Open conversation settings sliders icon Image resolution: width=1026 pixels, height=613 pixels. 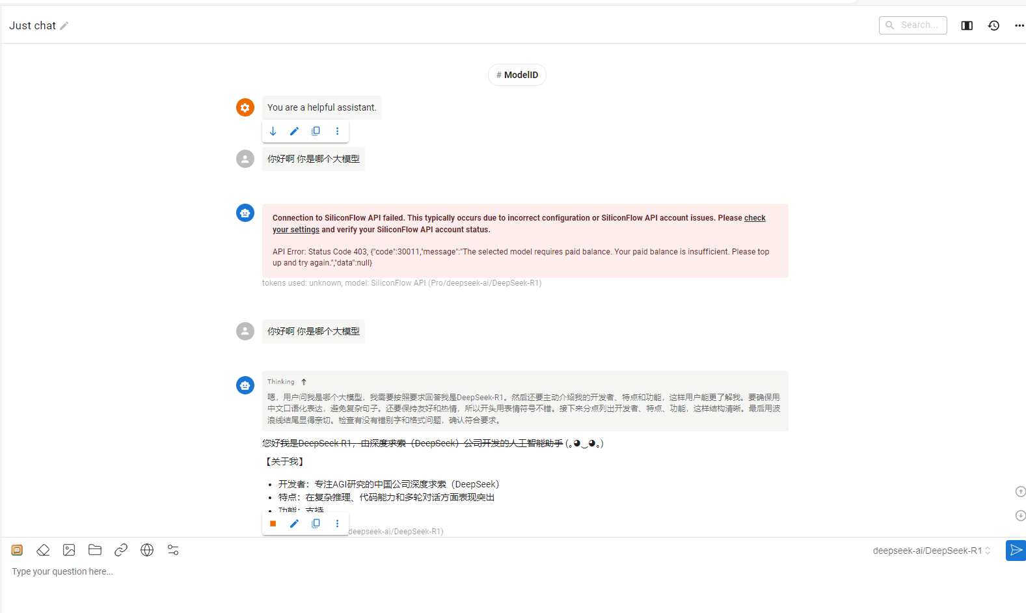(x=173, y=551)
